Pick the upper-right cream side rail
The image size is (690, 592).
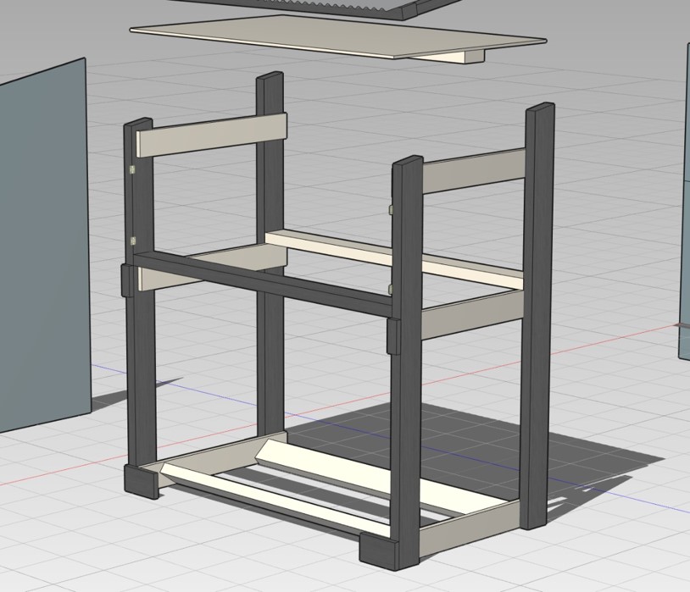475,170
